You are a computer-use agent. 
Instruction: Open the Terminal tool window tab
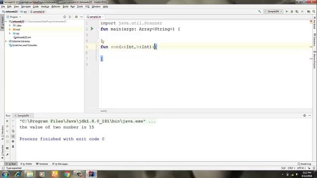click(42, 164)
